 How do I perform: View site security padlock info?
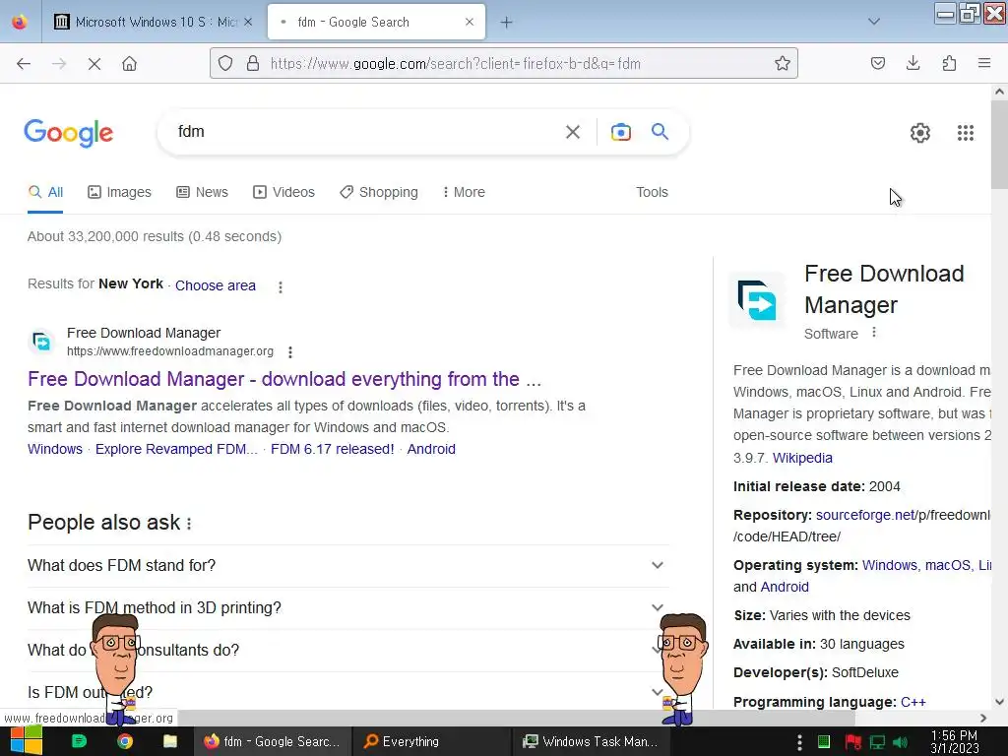(x=253, y=63)
